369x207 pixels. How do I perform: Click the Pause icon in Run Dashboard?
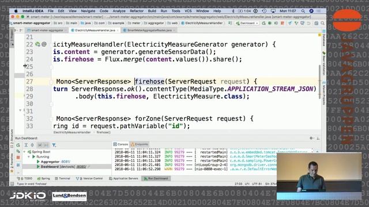tap(18, 165)
